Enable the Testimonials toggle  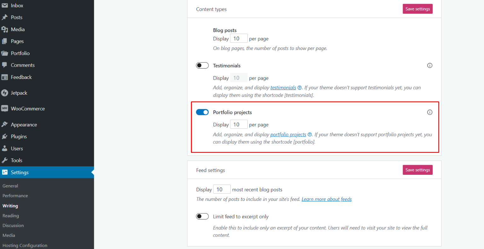(202, 65)
